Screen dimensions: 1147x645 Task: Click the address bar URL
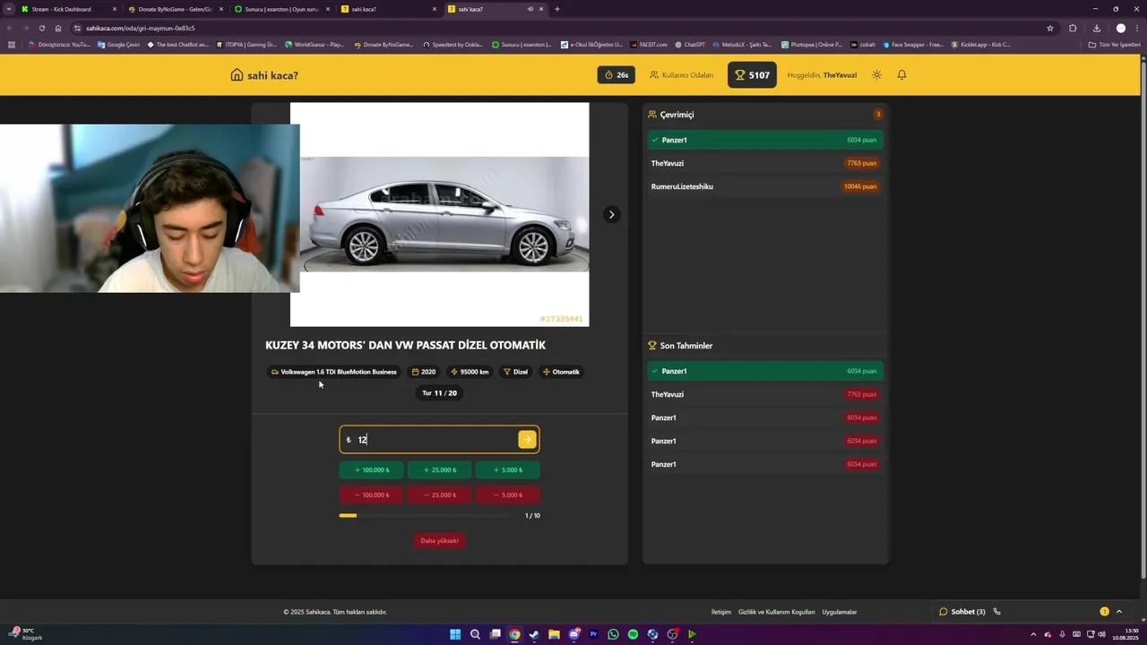(x=141, y=28)
